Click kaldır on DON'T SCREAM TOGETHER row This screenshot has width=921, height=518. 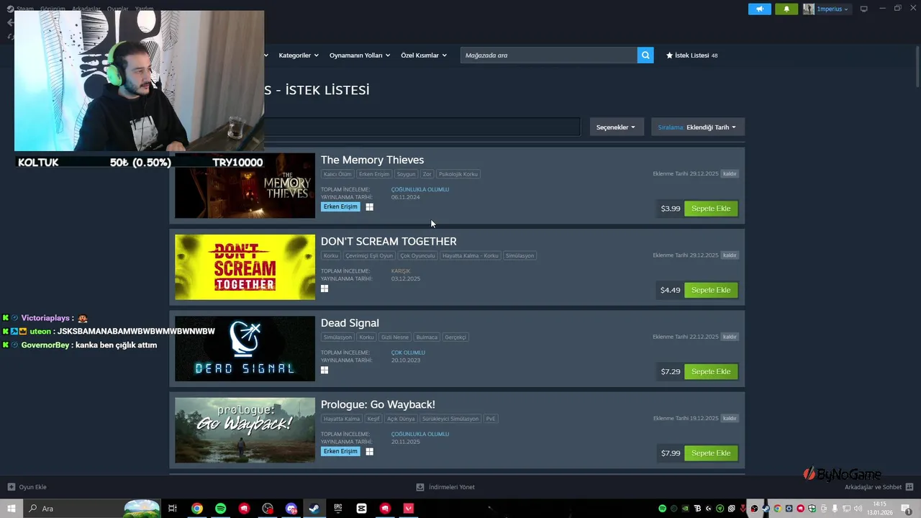click(730, 255)
